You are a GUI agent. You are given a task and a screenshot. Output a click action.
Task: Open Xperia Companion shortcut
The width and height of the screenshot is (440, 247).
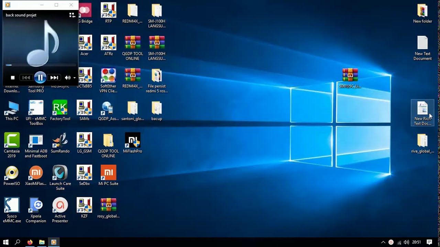(36, 211)
